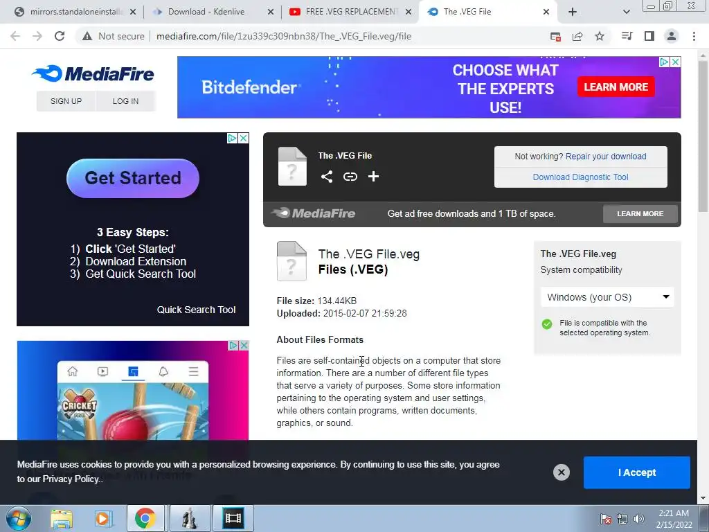This screenshot has height=532, width=709.
Task: Open the Chrome profile avatar
Action: [672, 36]
